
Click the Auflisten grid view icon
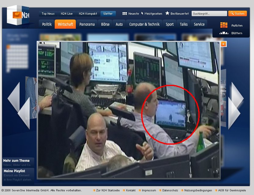click(224, 25)
